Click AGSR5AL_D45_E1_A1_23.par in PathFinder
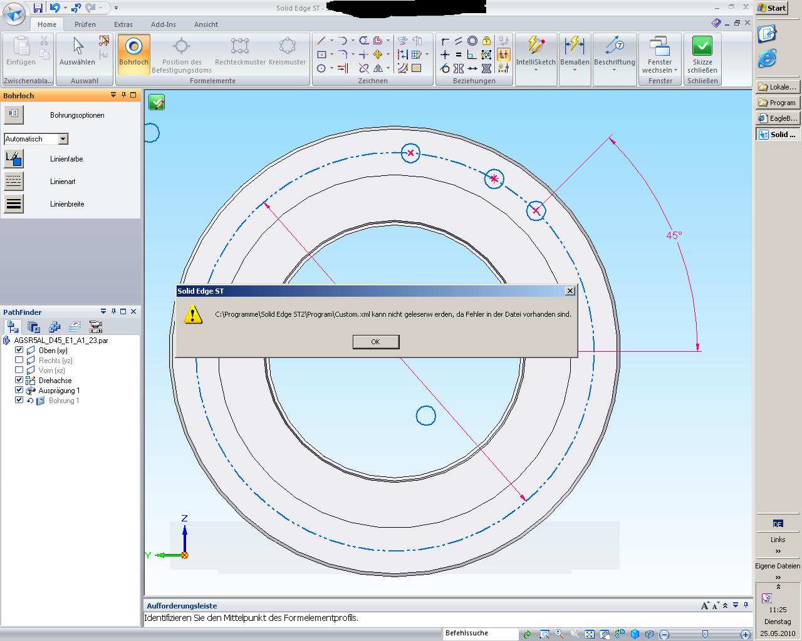The image size is (802, 641). pyautogui.click(x=61, y=340)
